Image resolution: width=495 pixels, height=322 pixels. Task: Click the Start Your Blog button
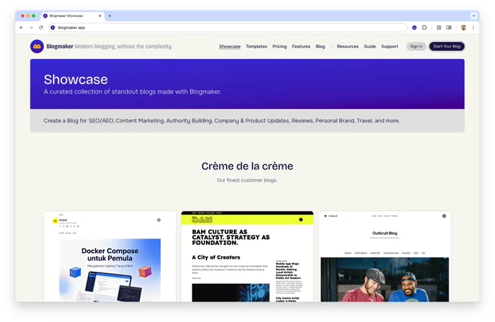click(447, 47)
